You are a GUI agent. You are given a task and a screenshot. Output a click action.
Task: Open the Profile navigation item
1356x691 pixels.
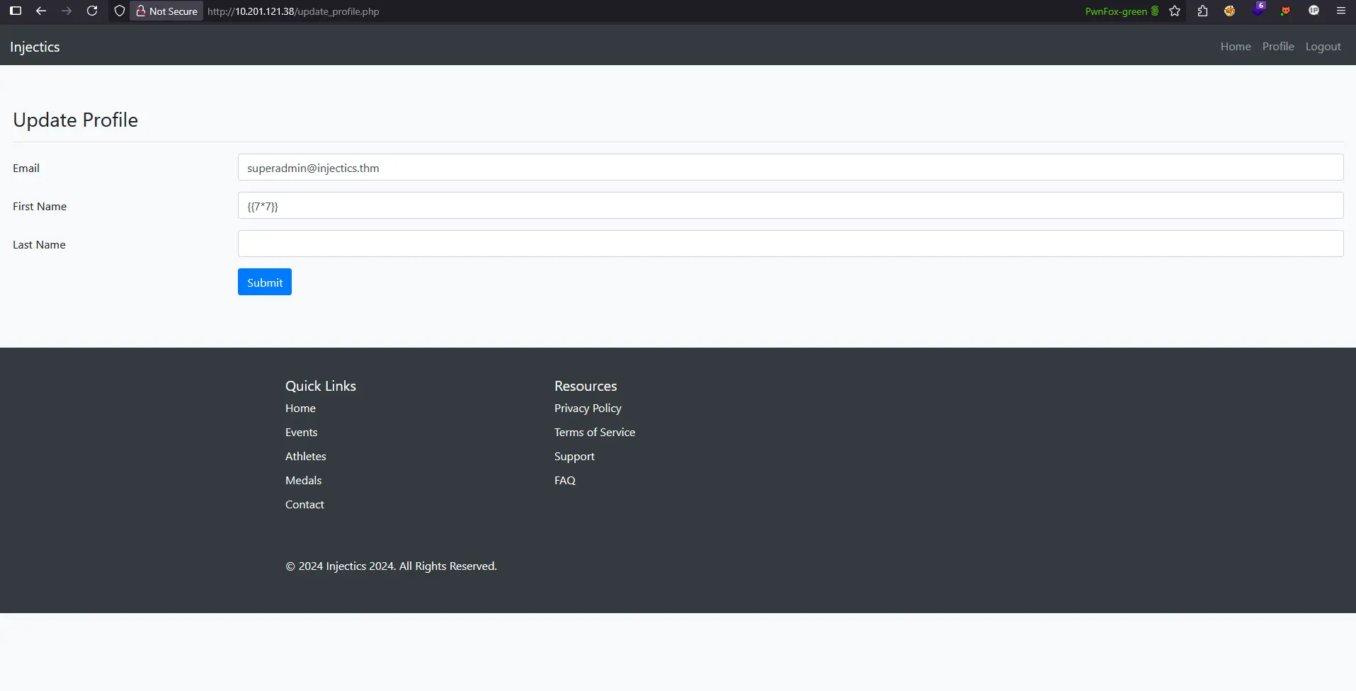(x=1277, y=46)
